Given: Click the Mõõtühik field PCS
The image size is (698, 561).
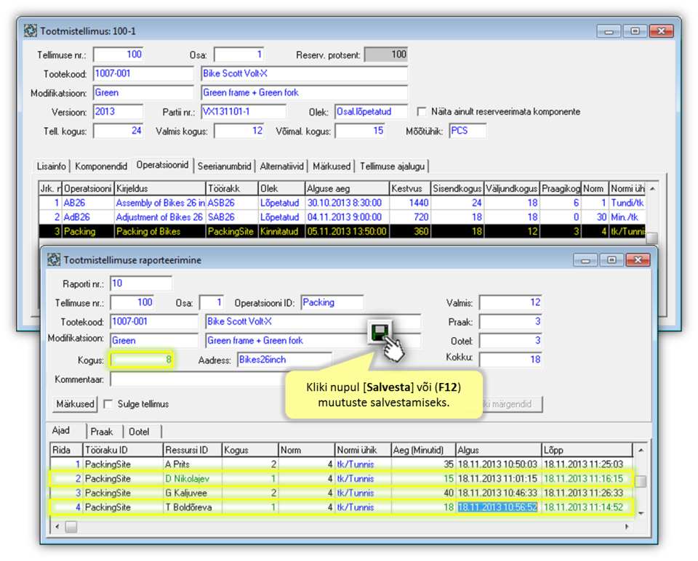Looking at the screenshot, I should (x=468, y=131).
